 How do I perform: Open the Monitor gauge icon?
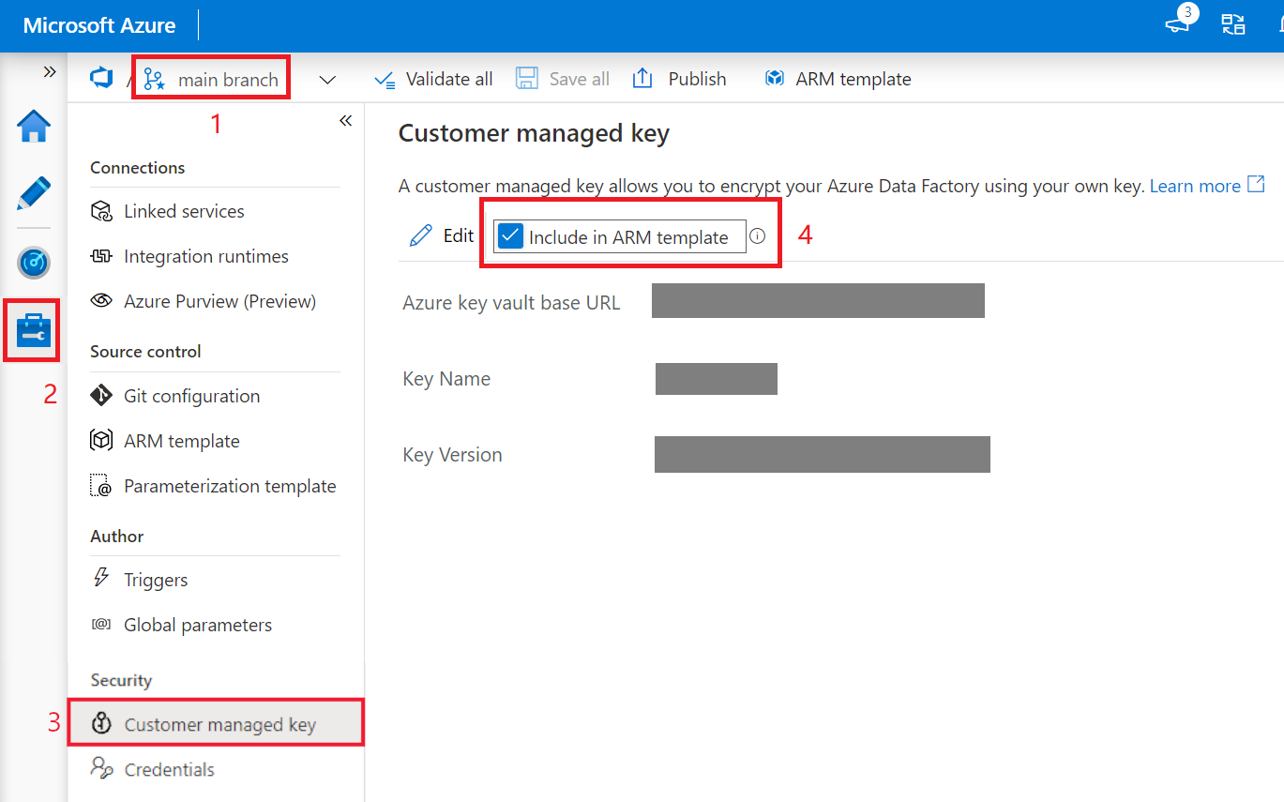pyautogui.click(x=34, y=264)
